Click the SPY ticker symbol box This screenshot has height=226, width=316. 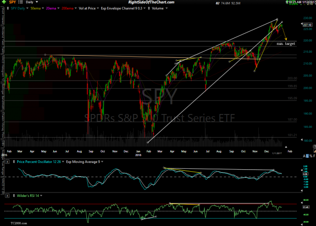pos(12,2)
